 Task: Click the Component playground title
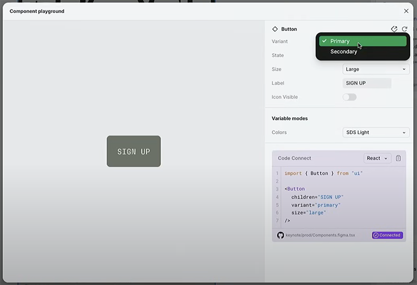coord(37,11)
